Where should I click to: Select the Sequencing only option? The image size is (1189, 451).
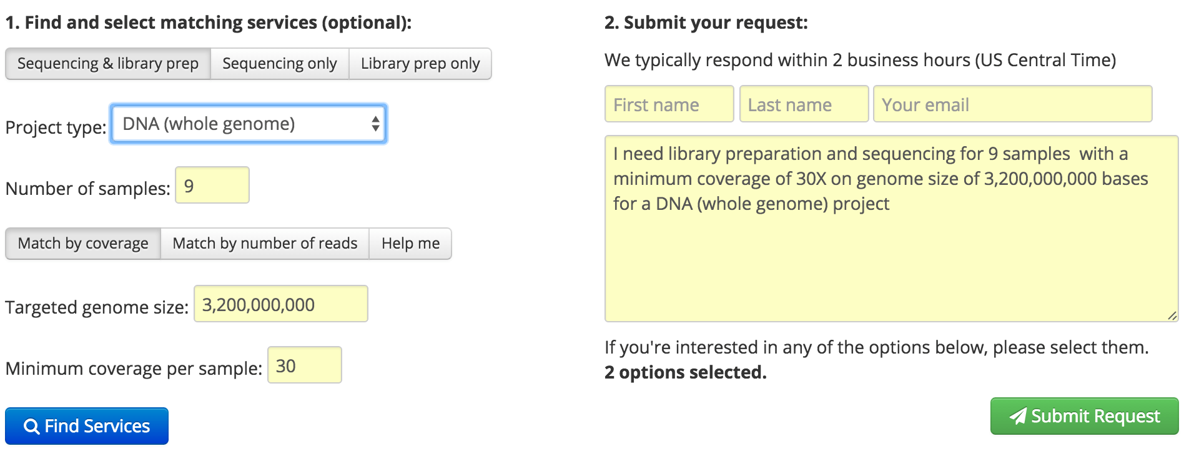(x=280, y=63)
